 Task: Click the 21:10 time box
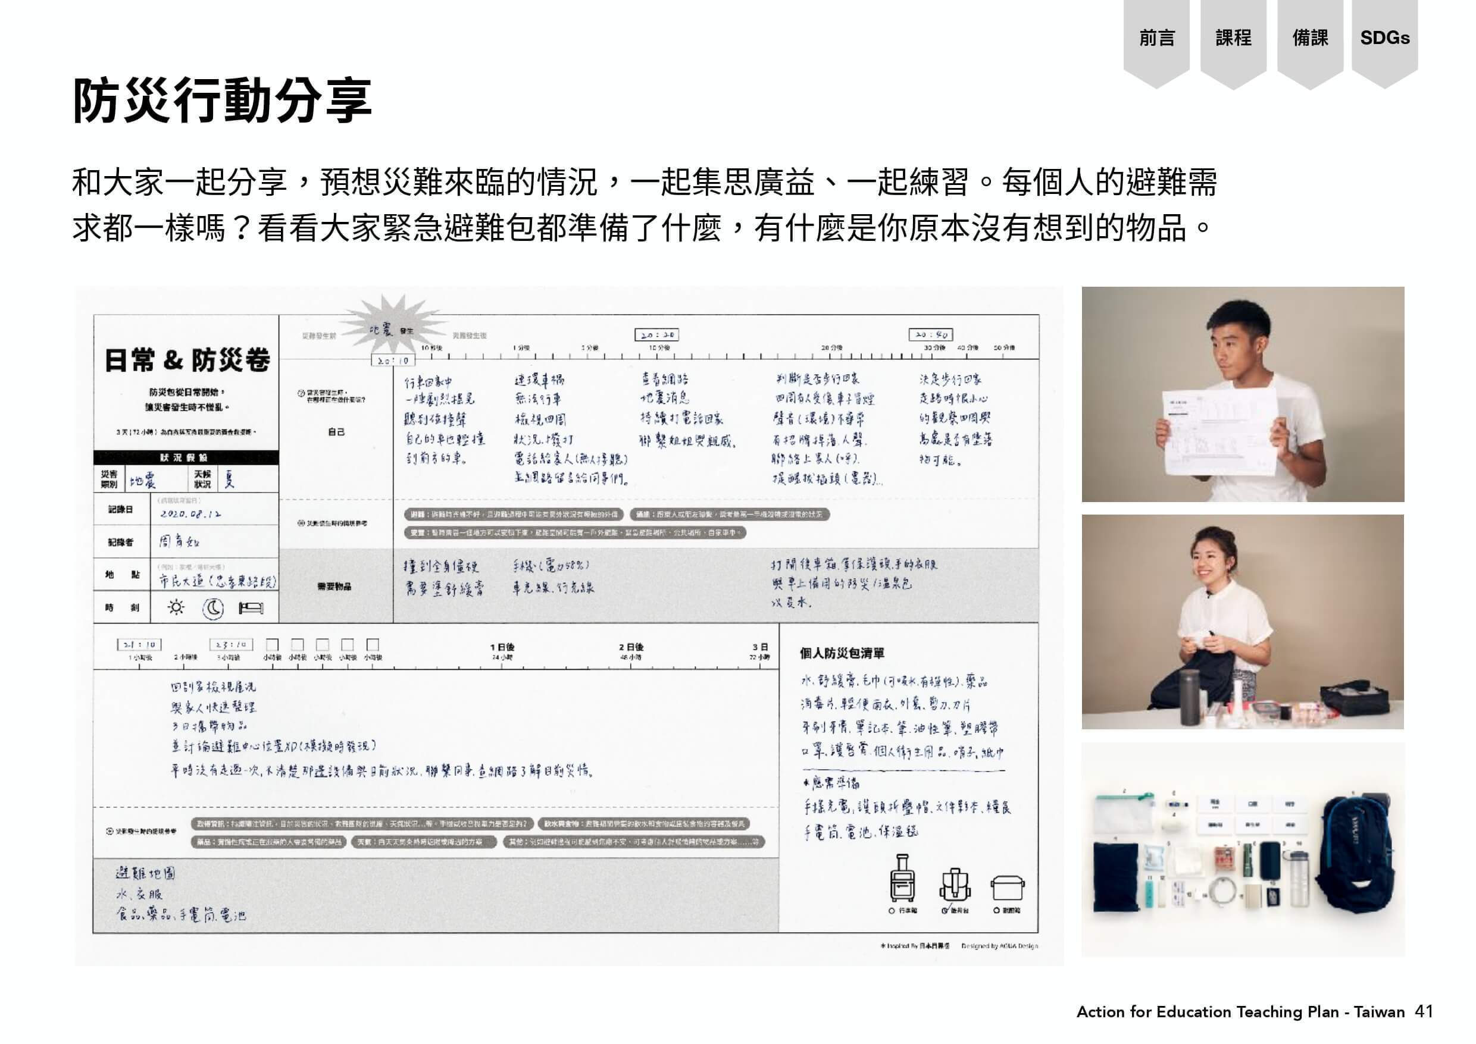coord(139,645)
